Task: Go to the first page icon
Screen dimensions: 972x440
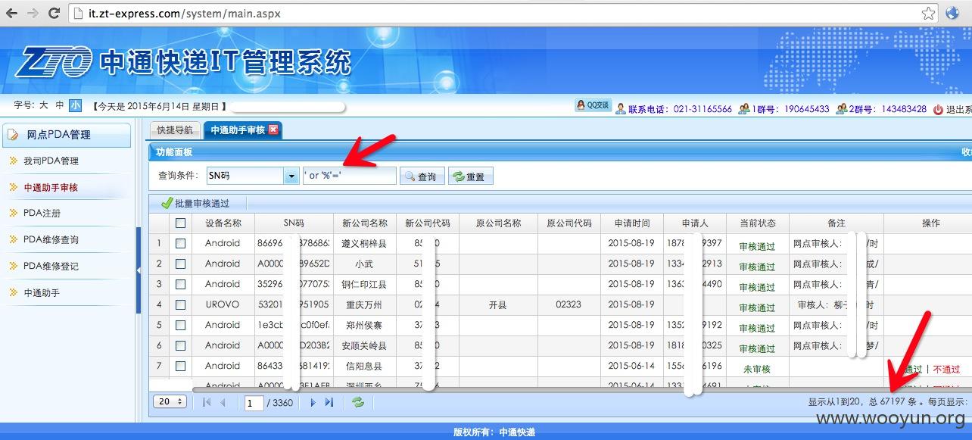Action: 207,402
